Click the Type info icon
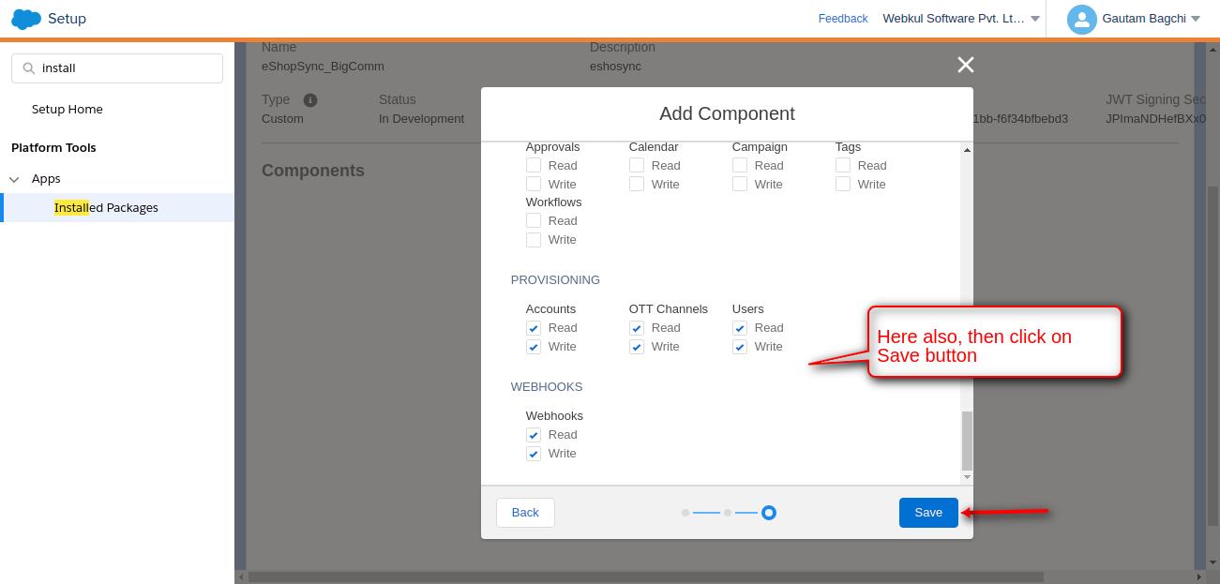Screen dimensions: 1220x584 coord(310,100)
